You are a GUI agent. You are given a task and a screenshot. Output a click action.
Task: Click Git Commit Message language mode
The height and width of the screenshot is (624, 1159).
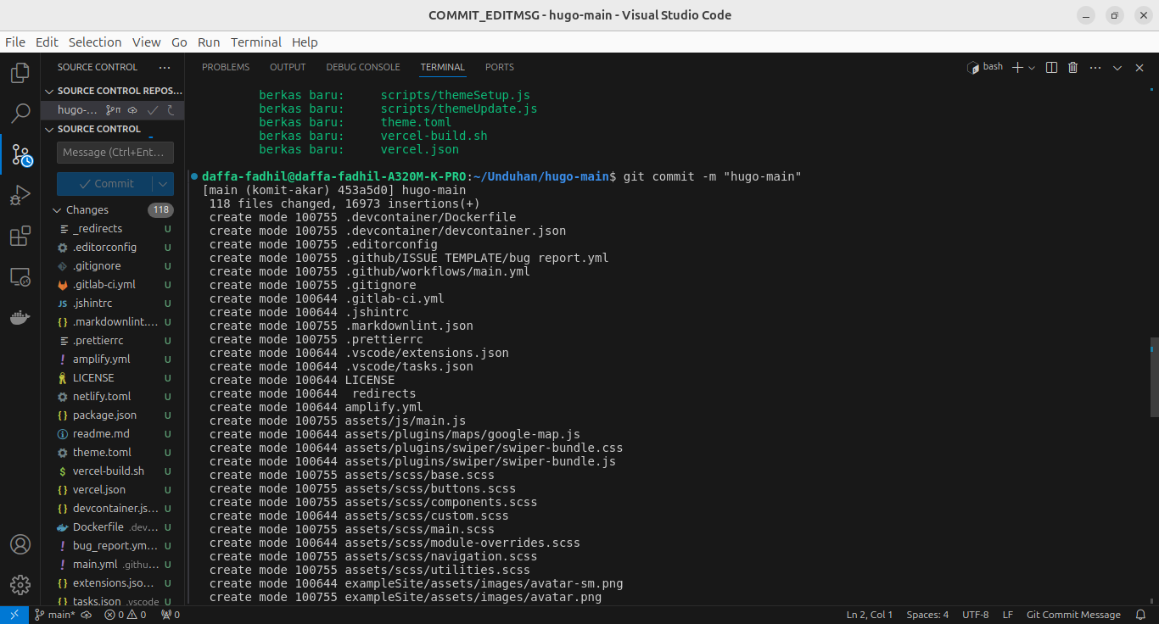pyautogui.click(x=1073, y=615)
